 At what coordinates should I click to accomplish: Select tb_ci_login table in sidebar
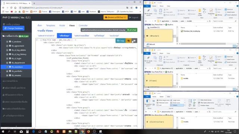16,58
